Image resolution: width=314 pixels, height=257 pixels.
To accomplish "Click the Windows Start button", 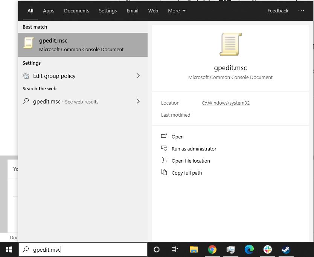I will coord(9,249).
